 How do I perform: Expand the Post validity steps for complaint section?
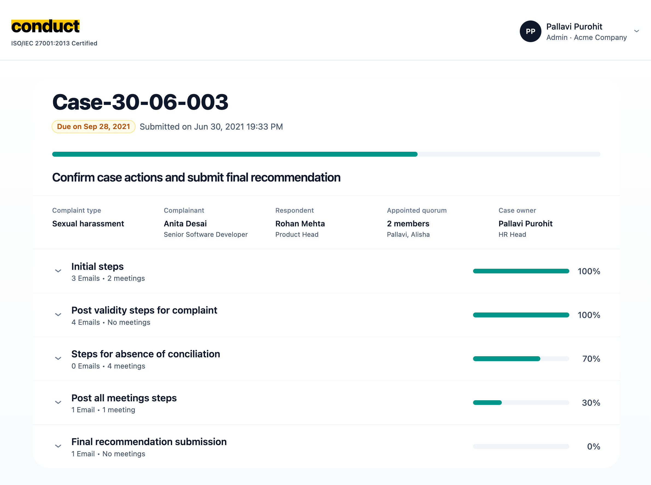point(58,315)
